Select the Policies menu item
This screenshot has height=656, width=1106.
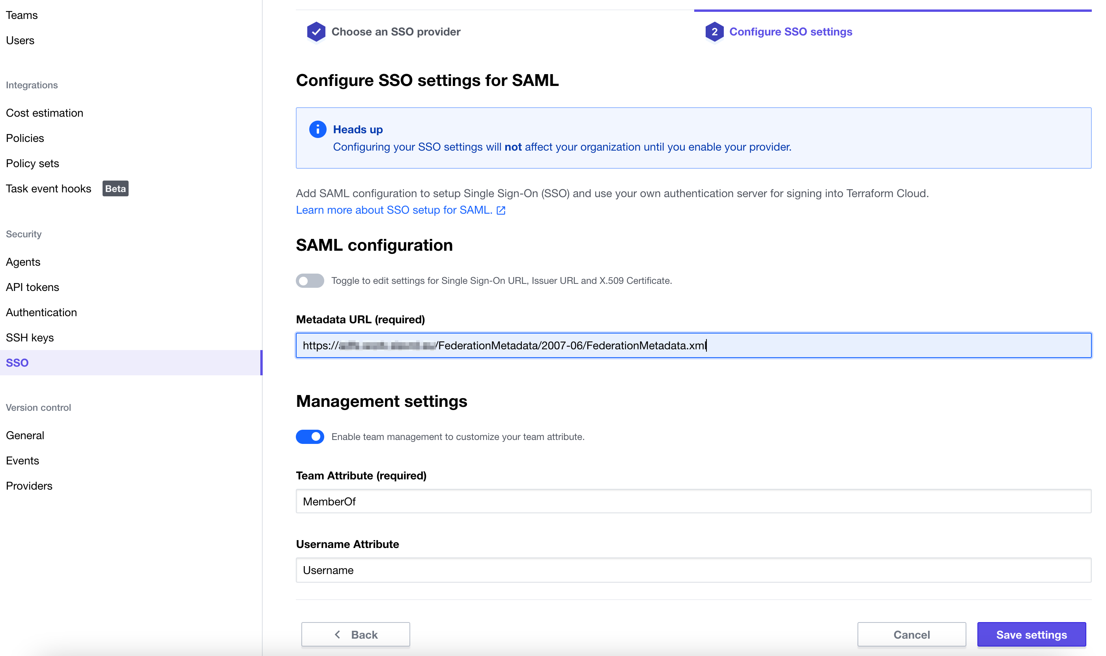click(25, 138)
